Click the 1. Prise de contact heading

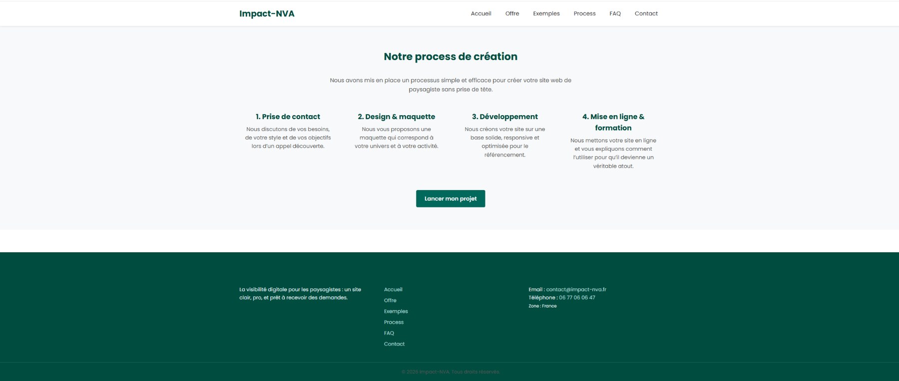[288, 117]
